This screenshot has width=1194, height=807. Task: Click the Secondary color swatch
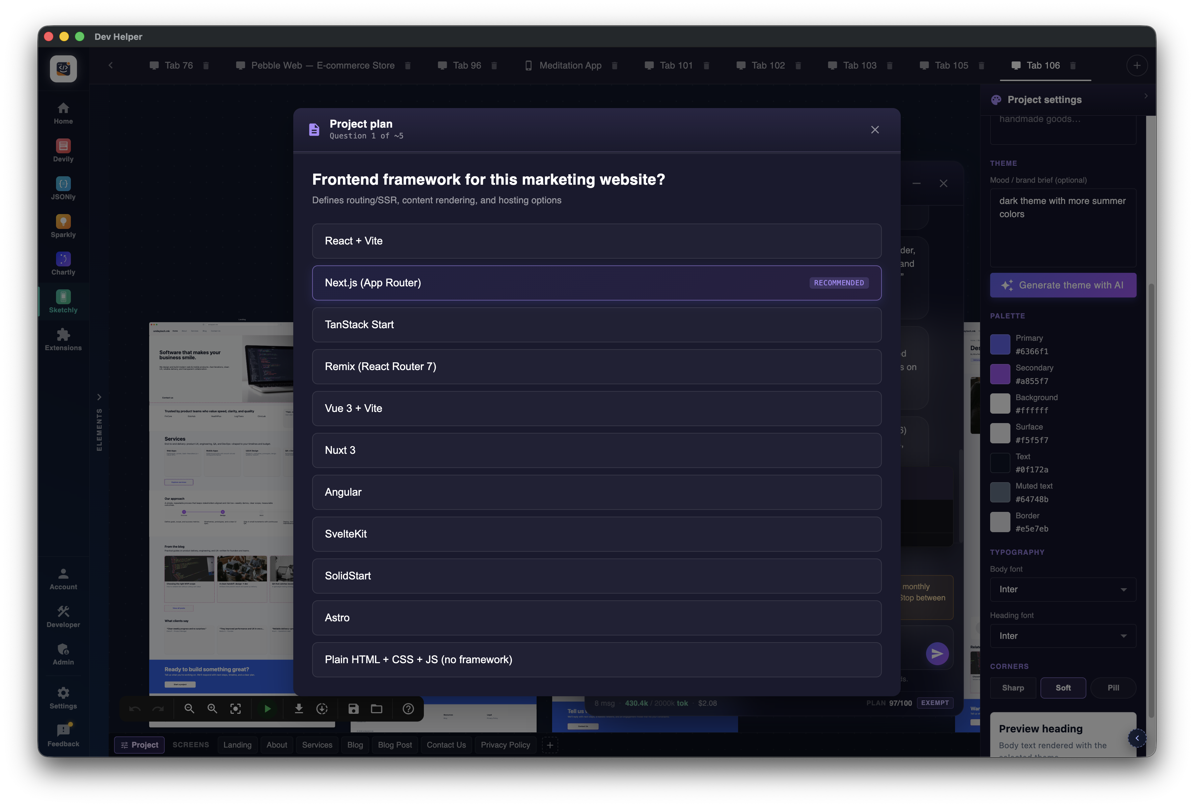click(1000, 374)
